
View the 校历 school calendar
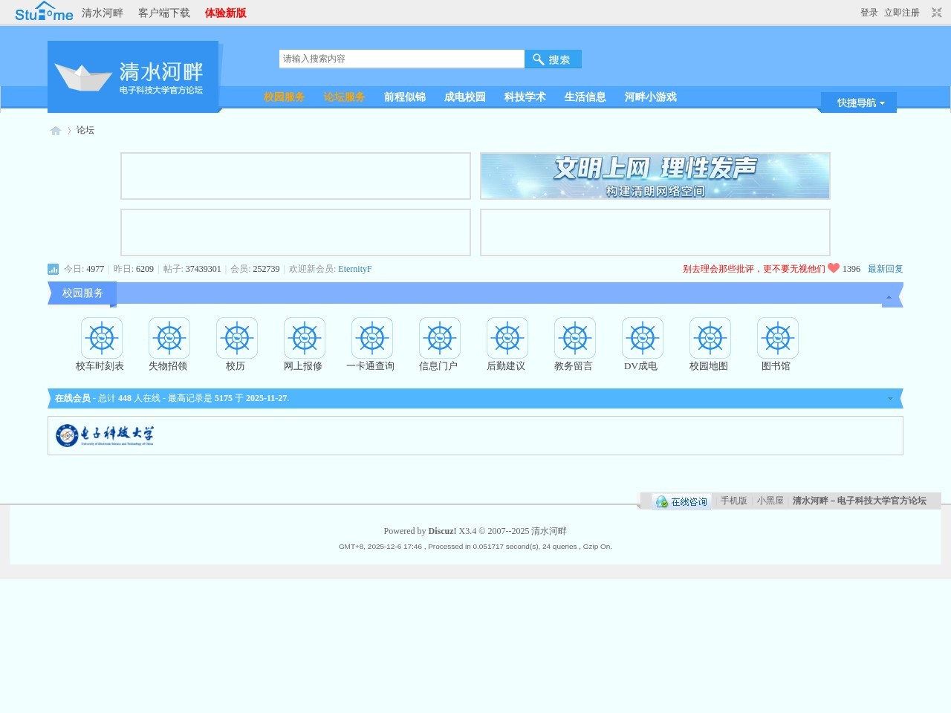(x=236, y=343)
